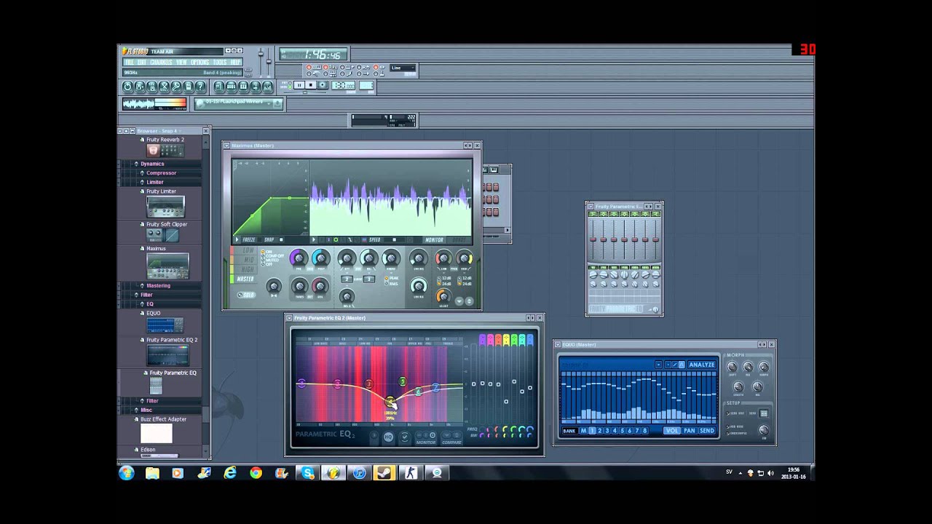This screenshot has width=932, height=524.
Task: Show the Step Sequencer via its toolbar icon
Action: coord(231,87)
